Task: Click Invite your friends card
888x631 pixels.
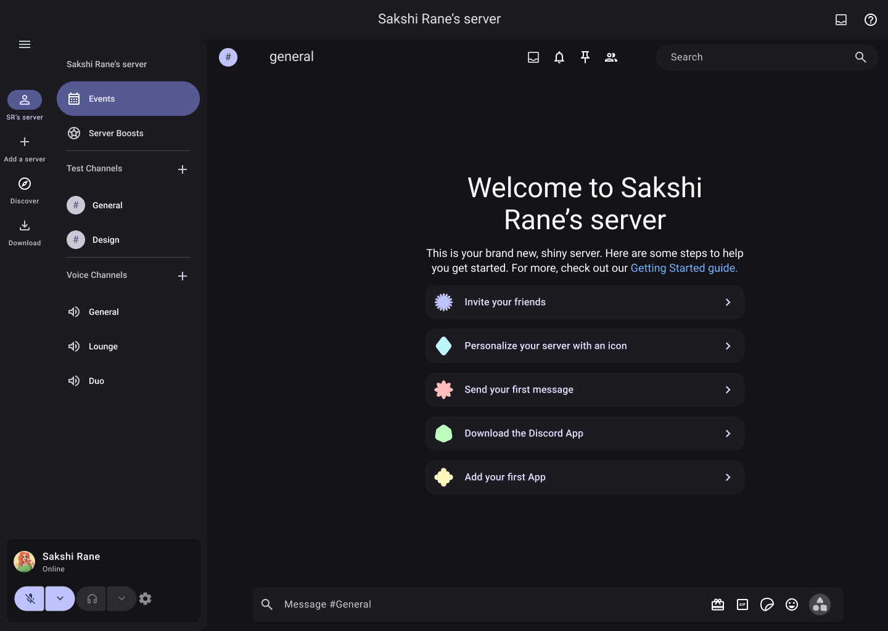Action: 585,302
